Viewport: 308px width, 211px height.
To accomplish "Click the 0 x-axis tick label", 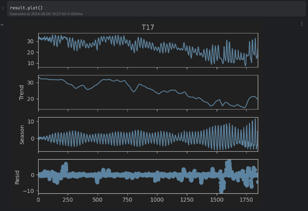I will [x=38, y=200].
